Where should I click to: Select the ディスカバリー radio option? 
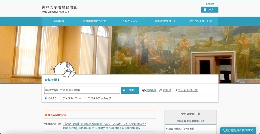click(x=60, y=98)
